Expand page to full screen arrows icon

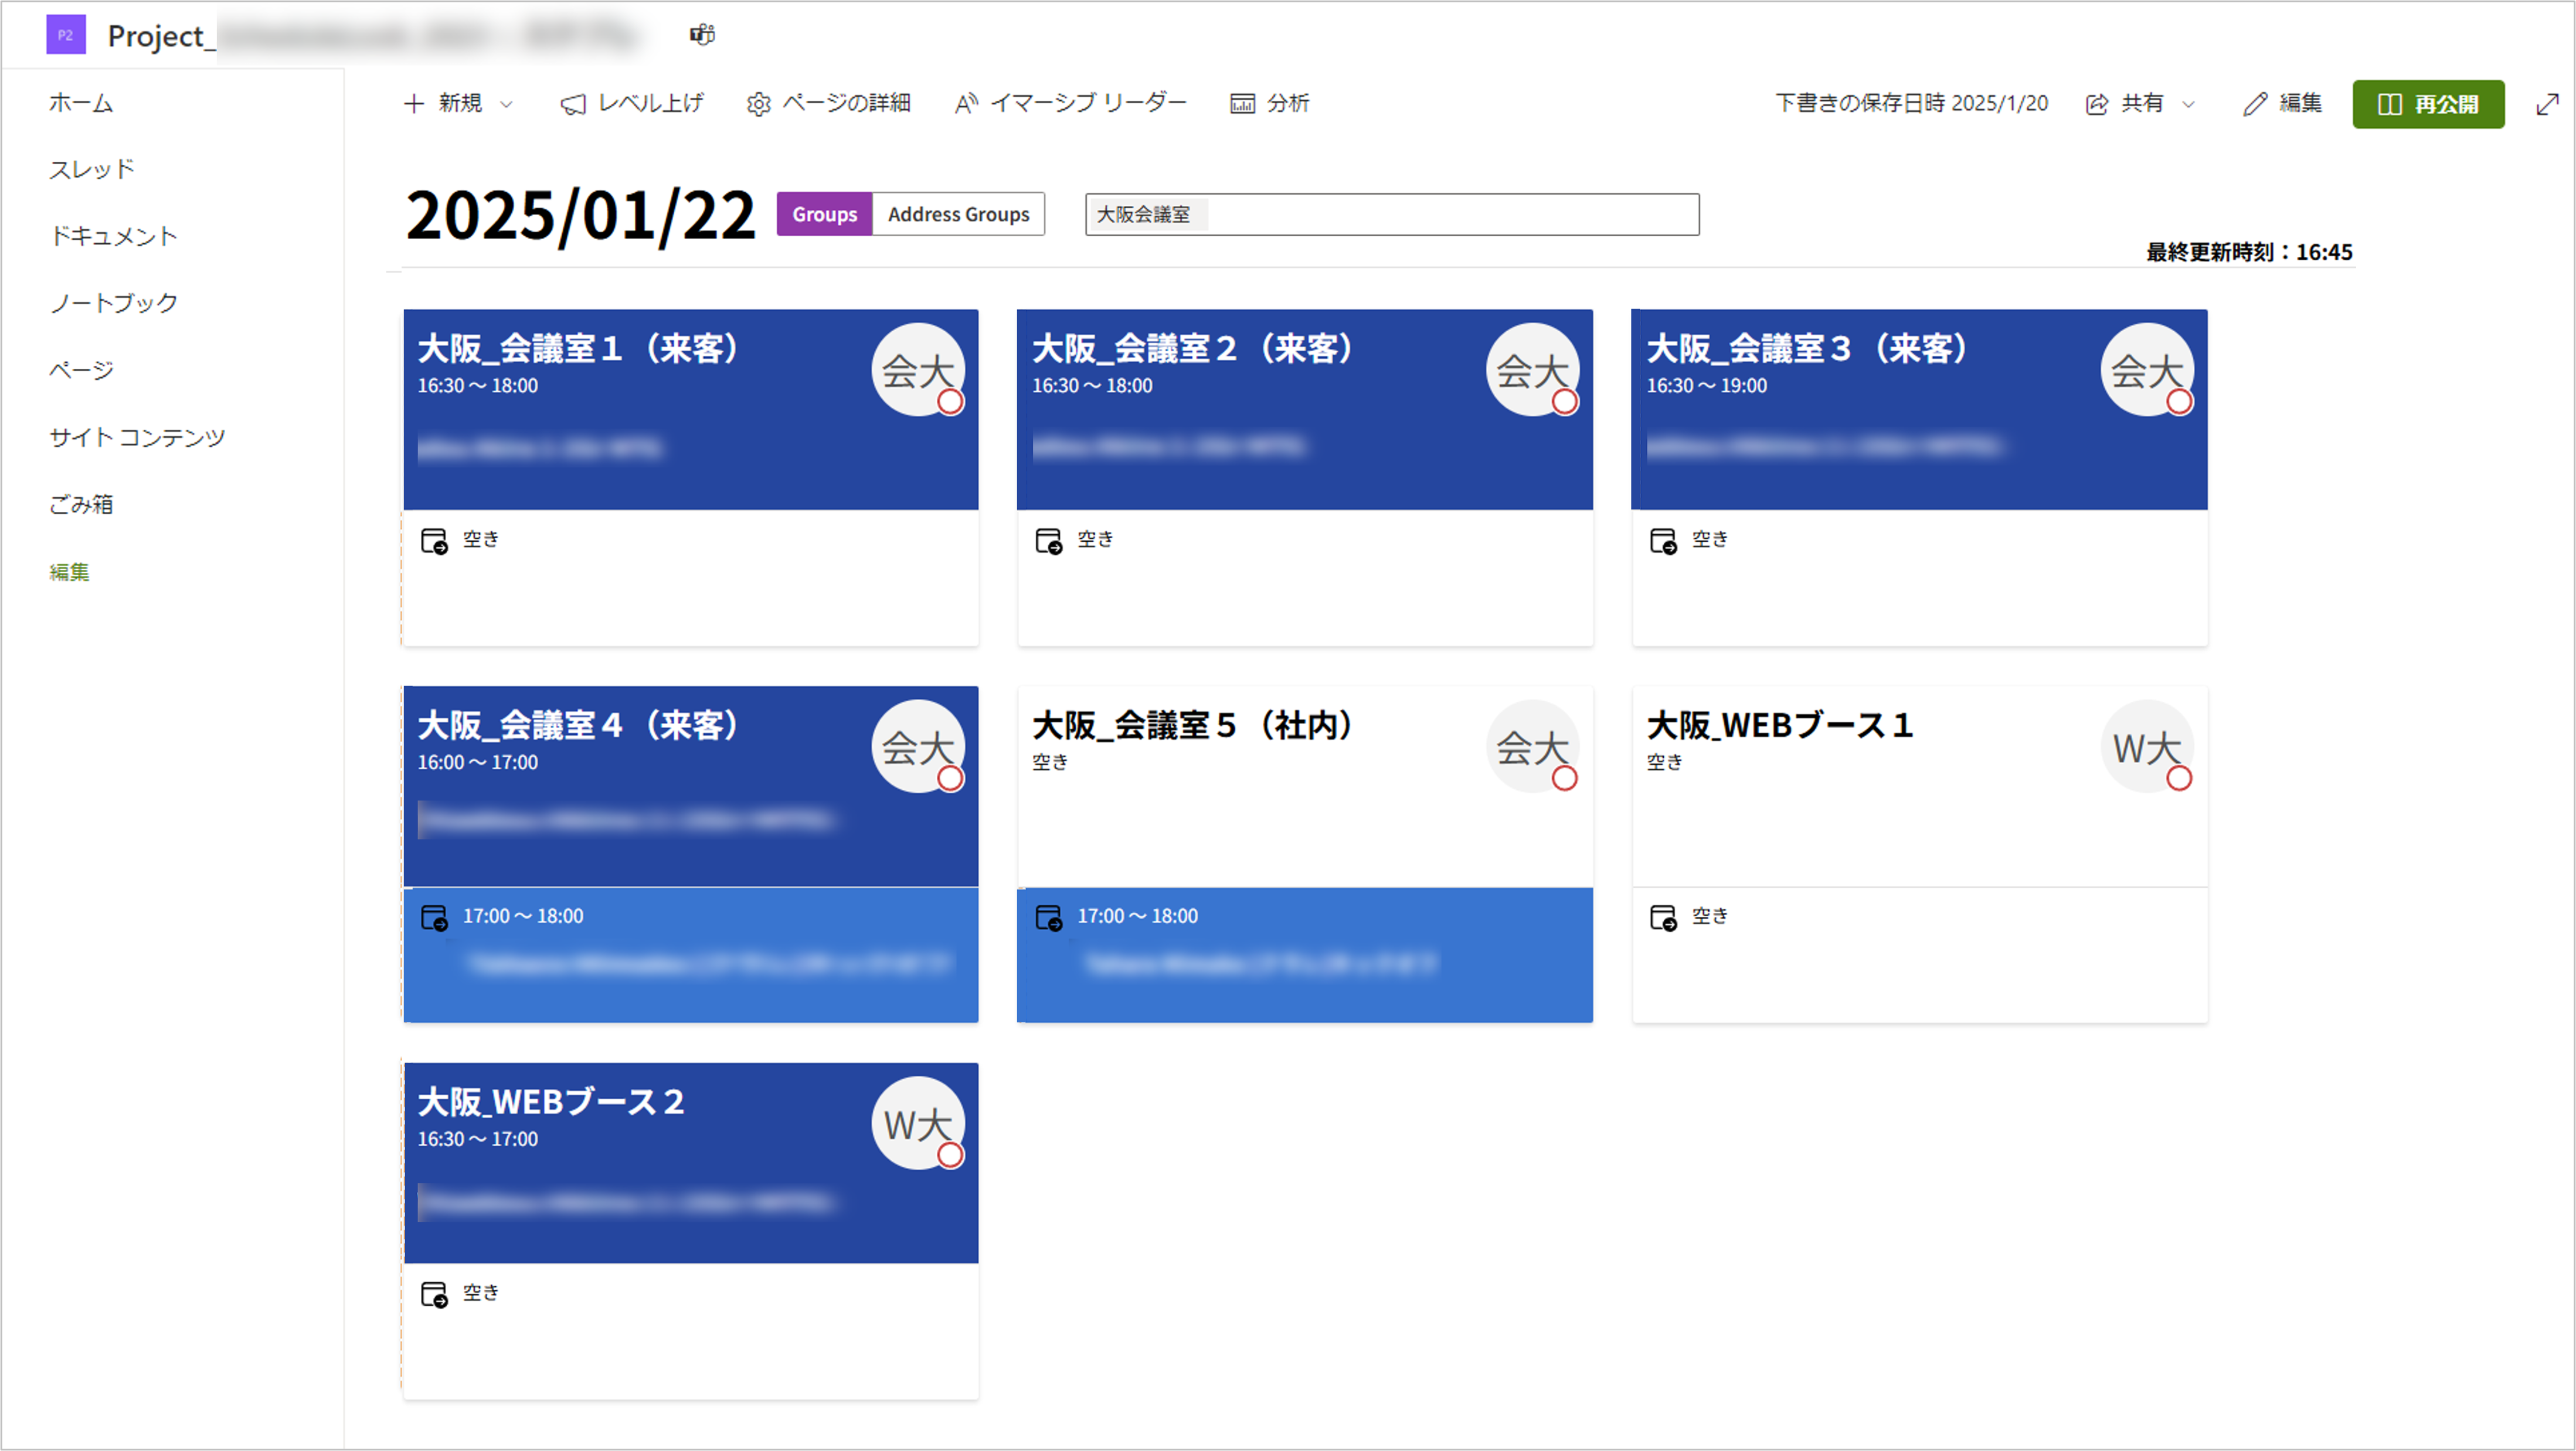click(2547, 104)
